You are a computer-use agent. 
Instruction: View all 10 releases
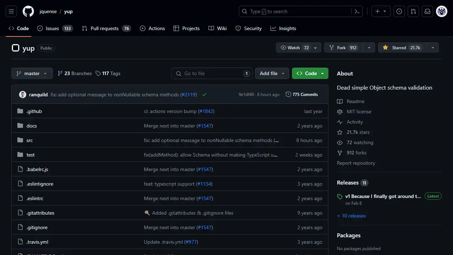tap(351, 216)
